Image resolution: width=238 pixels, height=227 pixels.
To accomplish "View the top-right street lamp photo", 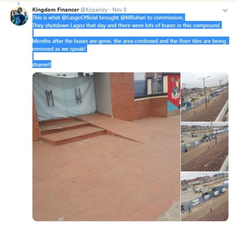I will pos(205,97).
